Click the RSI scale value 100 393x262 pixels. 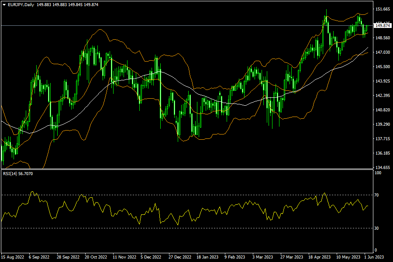[378, 173]
